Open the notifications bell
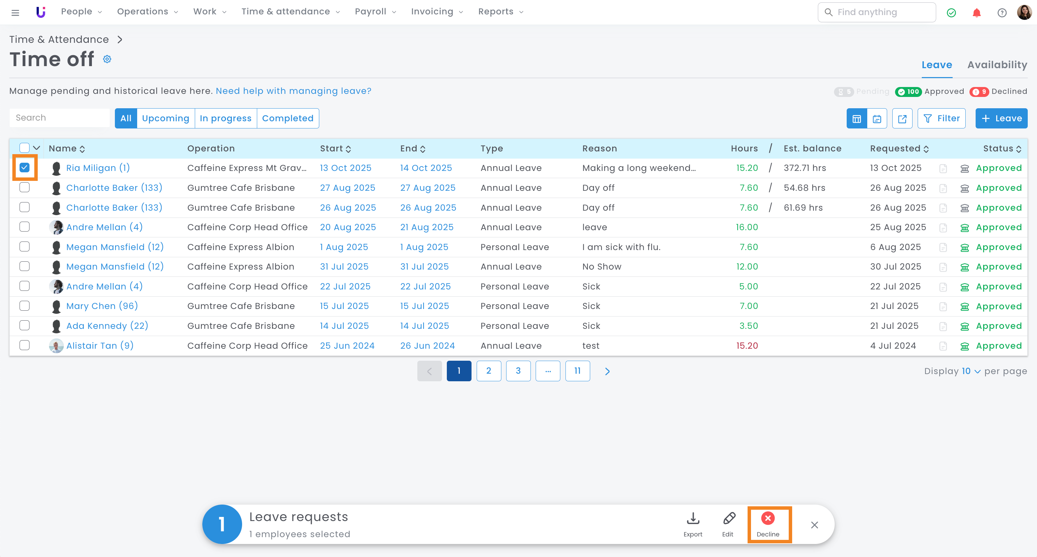This screenshot has width=1037, height=557. click(x=976, y=12)
